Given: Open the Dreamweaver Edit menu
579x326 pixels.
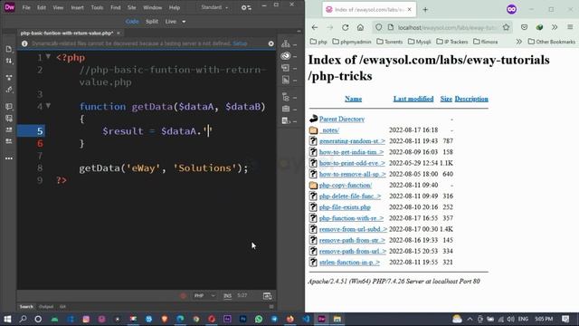Looking at the screenshot, I should [42, 7].
